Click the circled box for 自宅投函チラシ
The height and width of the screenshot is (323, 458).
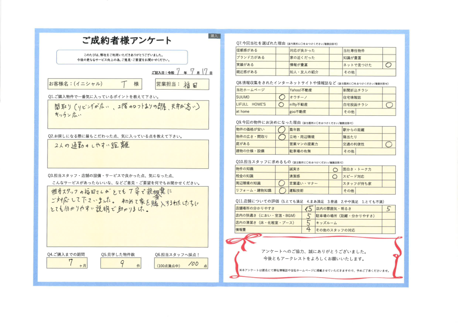click(x=388, y=105)
